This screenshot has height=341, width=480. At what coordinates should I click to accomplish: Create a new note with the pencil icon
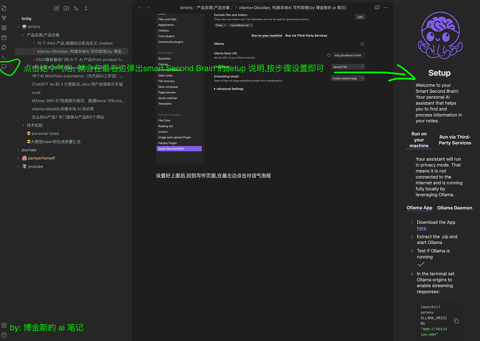pos(56,8)
